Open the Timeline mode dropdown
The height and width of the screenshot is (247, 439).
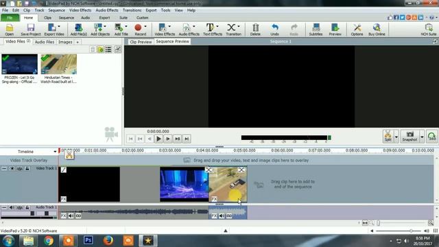[55, 152]
